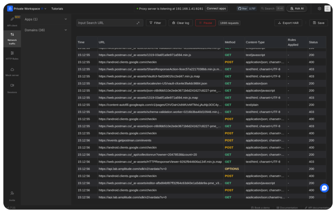Image resolution: width=336 pixels, height=213 pixels.
Task: Open the chat support bubble
Action: tap(324, 188)
